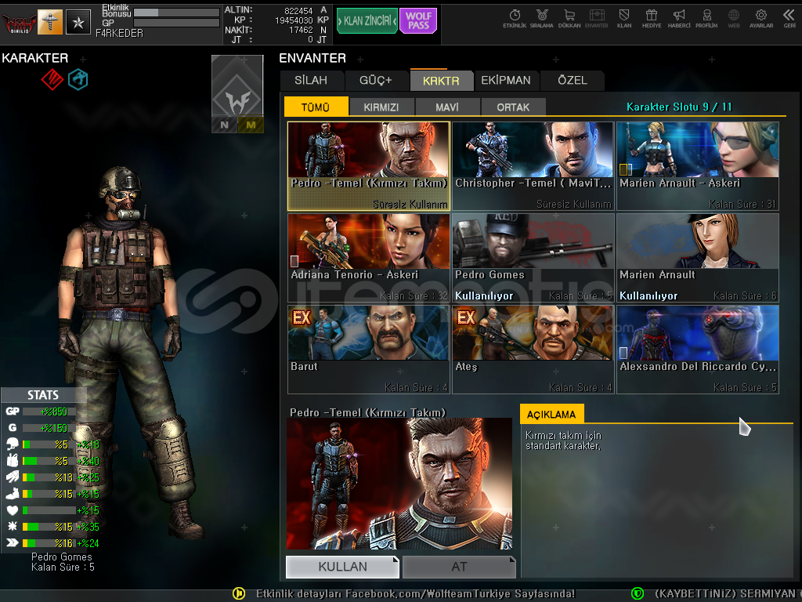
Task: Select the AÇIKLAMA description tab
Action: (551, 414)
